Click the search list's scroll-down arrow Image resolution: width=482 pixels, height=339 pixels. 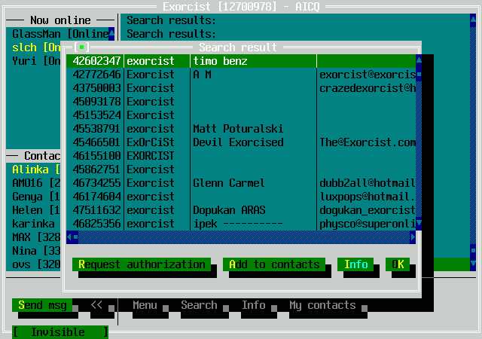[x=419, y=224]
